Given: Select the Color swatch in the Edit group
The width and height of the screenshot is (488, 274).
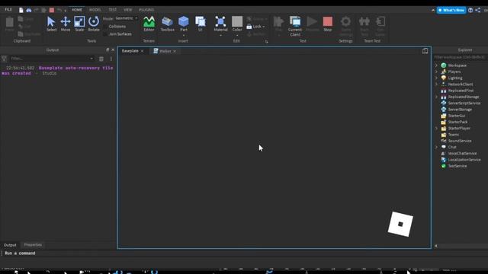Looking at the screenshot, I should pyautogui.click(x=237, y=22).
